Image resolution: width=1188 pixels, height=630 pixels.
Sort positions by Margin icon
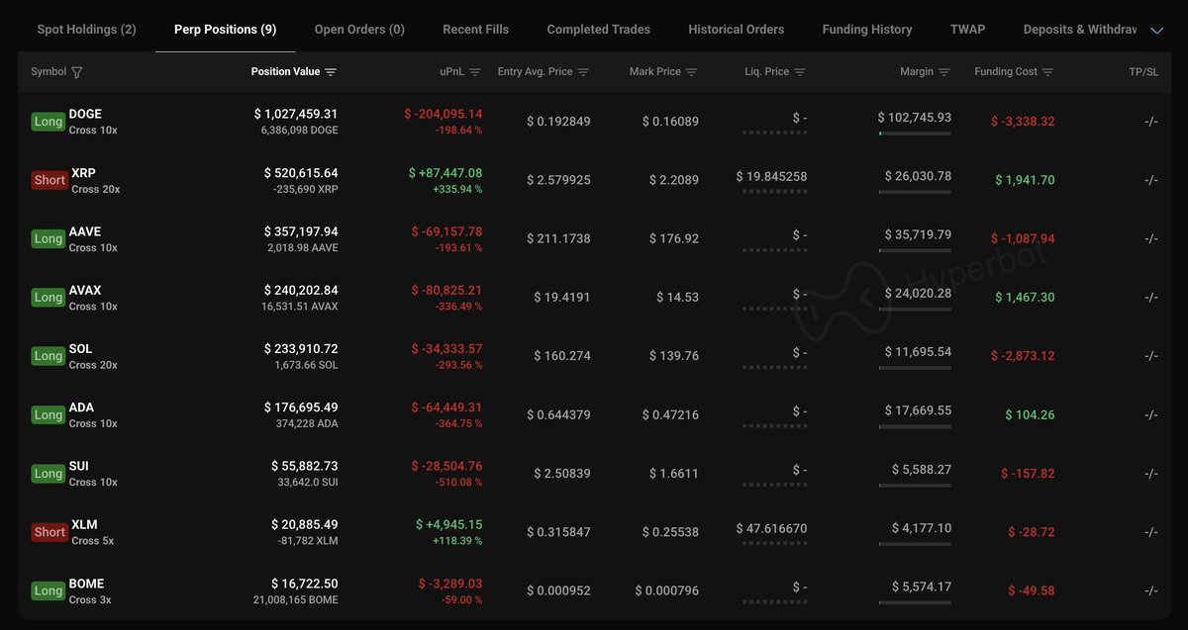943,72
